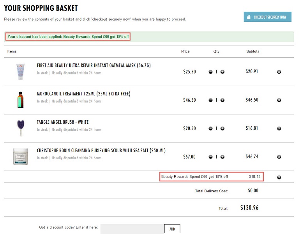Click the lock icon on checkout button
The height and width of the screenshot is (234, 300).
point(249,17)
